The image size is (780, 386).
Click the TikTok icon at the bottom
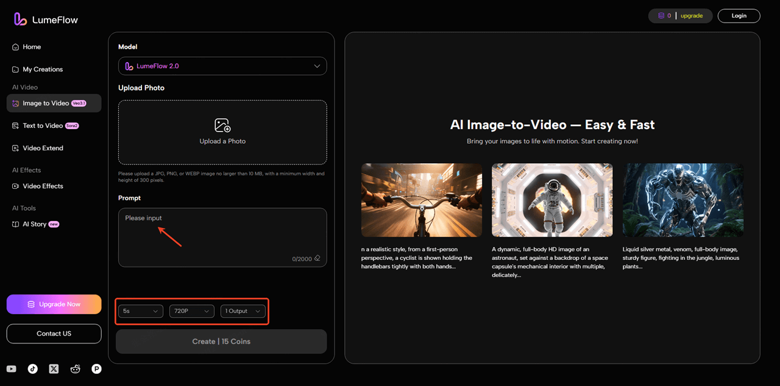click(32, 368)
